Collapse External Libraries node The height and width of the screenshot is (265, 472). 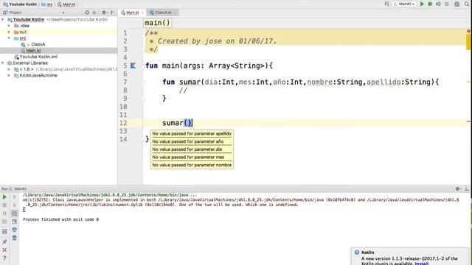coord(3,63)
